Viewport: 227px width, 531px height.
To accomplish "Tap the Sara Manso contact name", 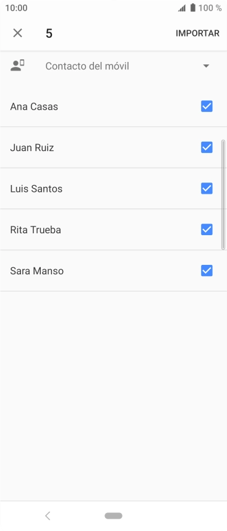I will pos(37,271).
